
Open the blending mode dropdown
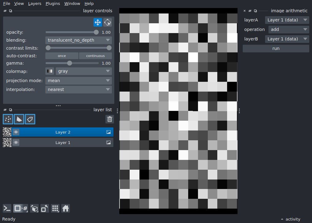point(78,40)
